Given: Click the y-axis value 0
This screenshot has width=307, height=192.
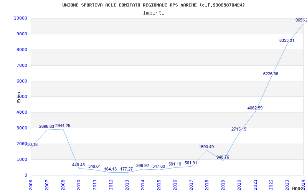Looking at the screenshot, I should 26,175.
